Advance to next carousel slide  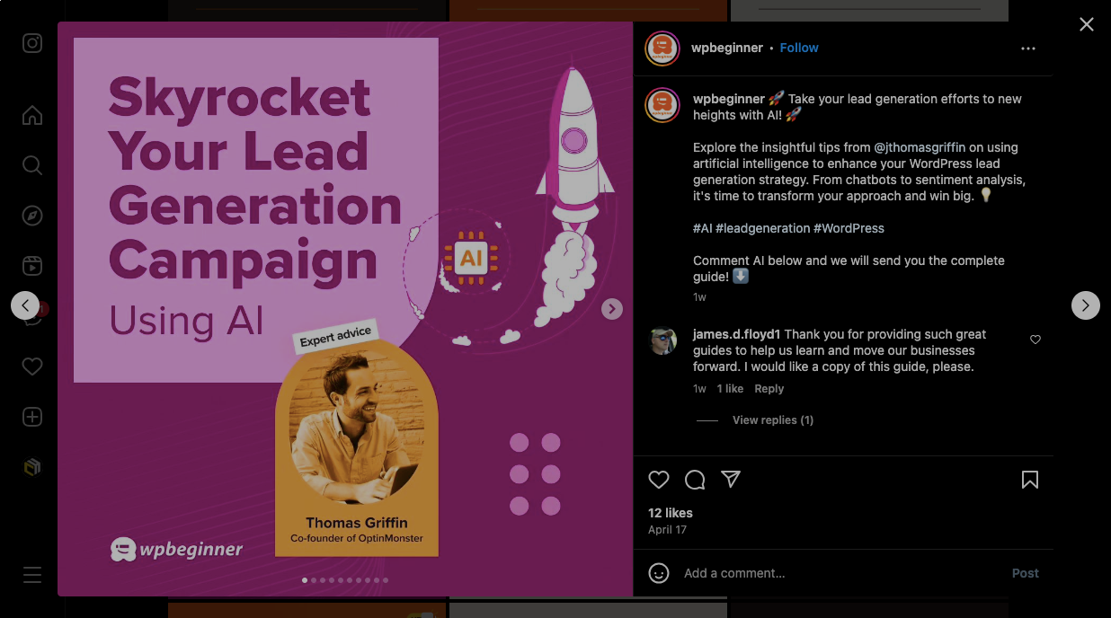612,309
